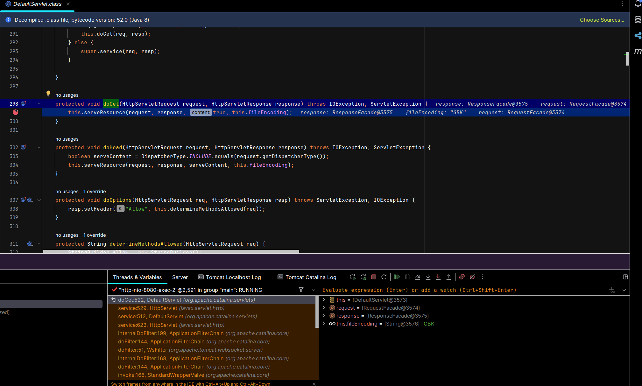Open the Server tab
Viewport: 642px width, 386px height.
click(180, 277)
